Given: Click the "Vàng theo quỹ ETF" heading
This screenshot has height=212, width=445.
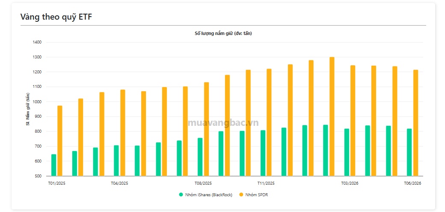Looking at the screenshot, I should pos(56,17).
